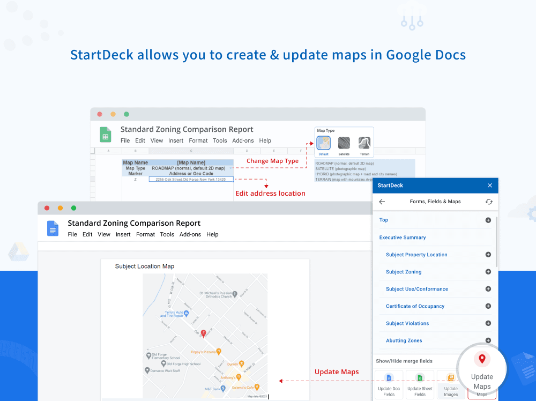The width and height of the screenshot is (536, 401).
Task: Close the StartDeck sidebar panel
Action: 490,185
